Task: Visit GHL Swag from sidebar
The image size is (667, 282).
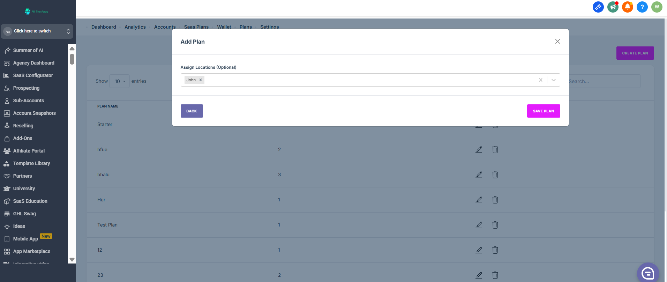Action: click(24, 214)
